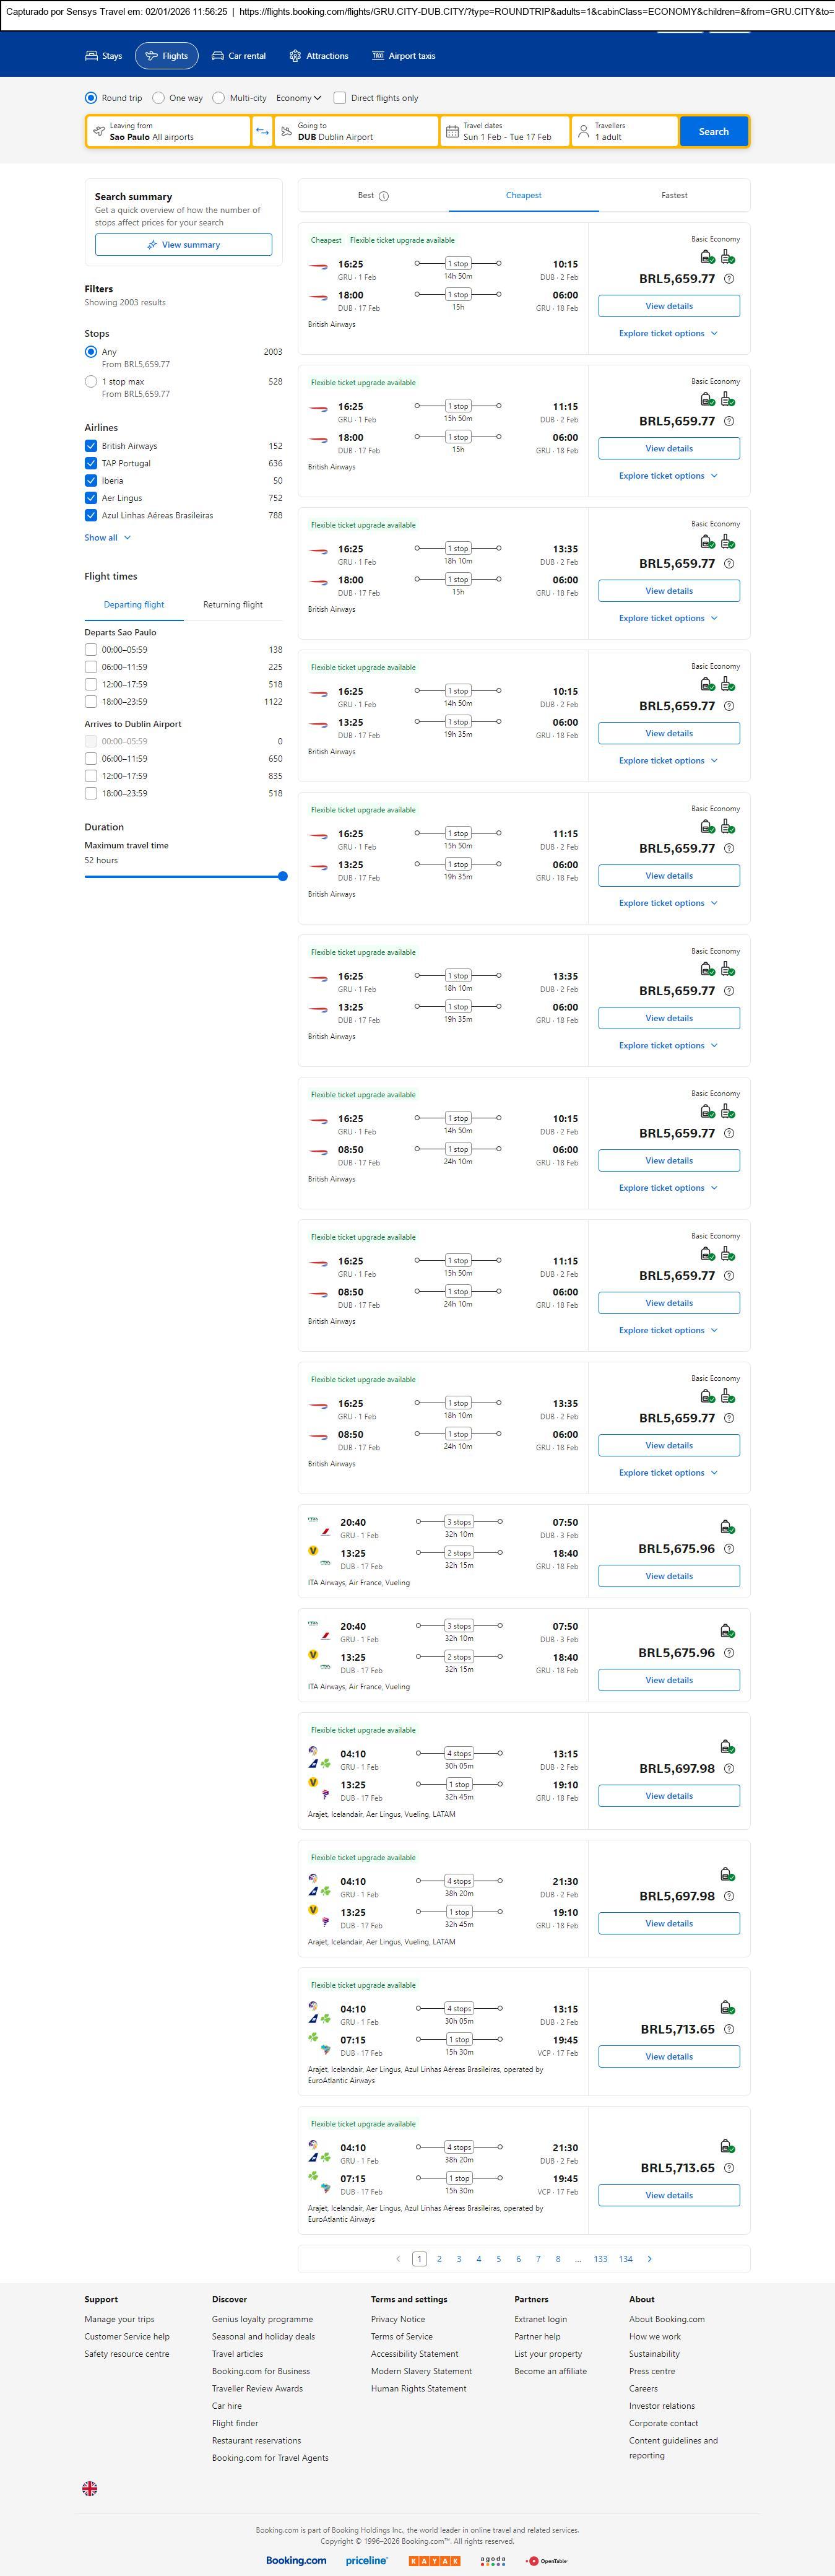Adjust the maximum travel time slider handle

pos(283,876)
